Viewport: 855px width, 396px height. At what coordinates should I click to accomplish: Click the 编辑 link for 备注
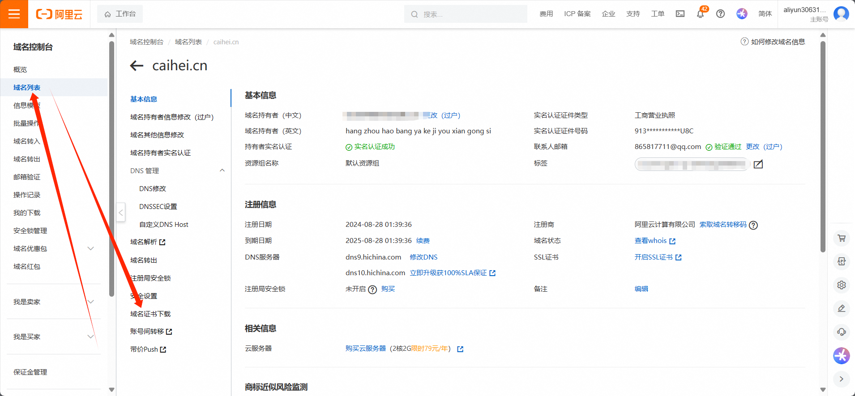click(x=641, y=289)
